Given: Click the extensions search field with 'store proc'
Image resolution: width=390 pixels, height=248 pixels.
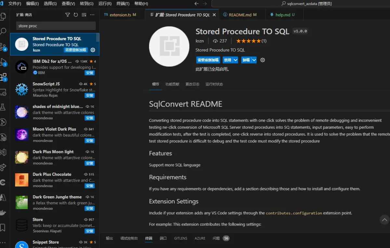Looking at the screenshot, I should pyautogui.click(x=56, y=26).
